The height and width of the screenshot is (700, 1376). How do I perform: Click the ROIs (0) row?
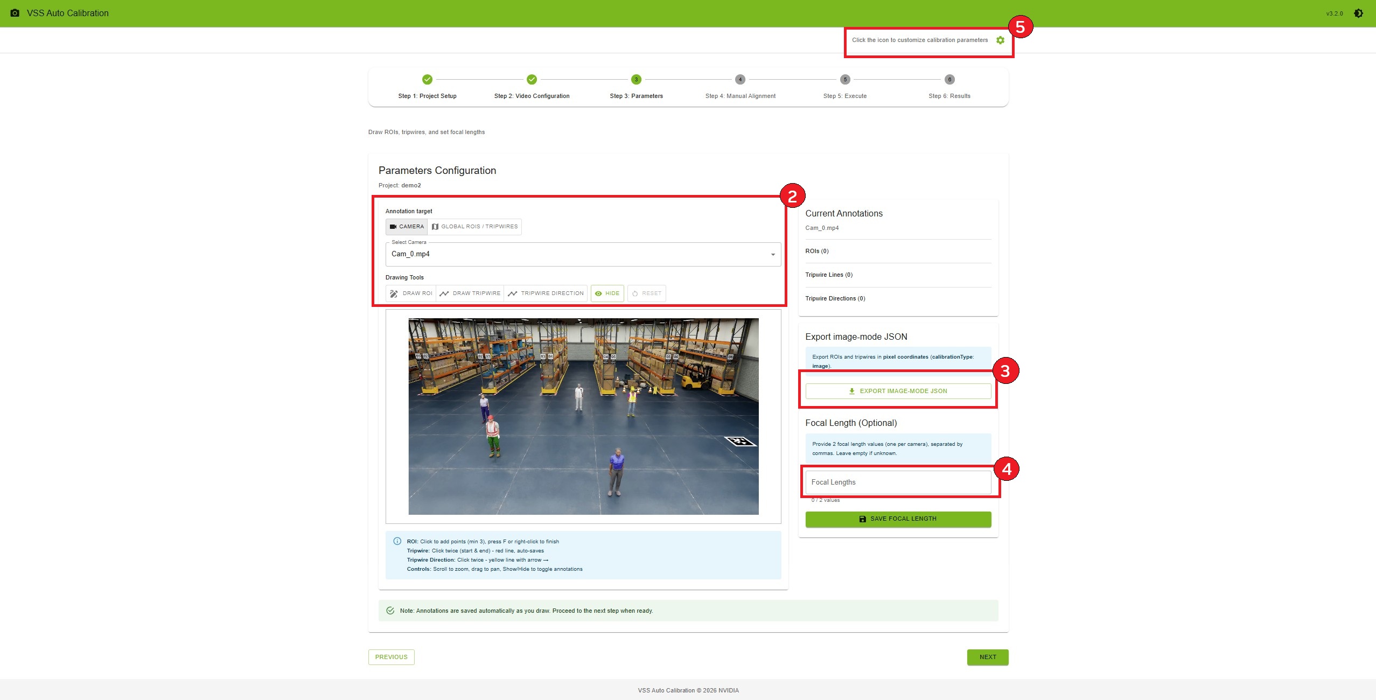[x=898, y=251]
